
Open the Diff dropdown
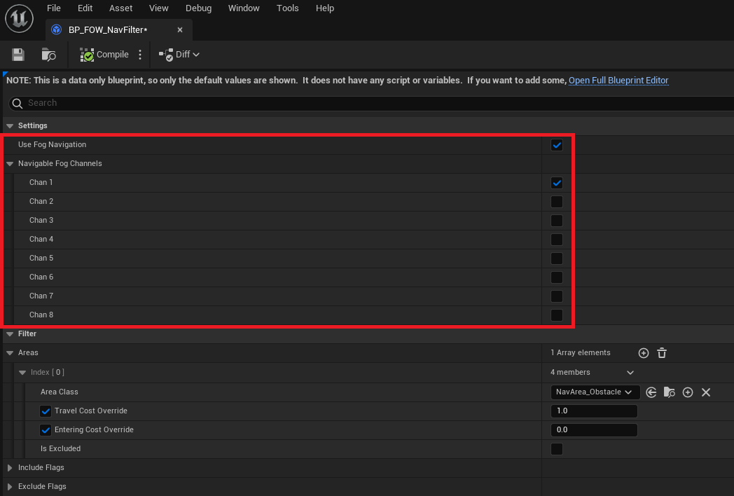coord(179,55)
